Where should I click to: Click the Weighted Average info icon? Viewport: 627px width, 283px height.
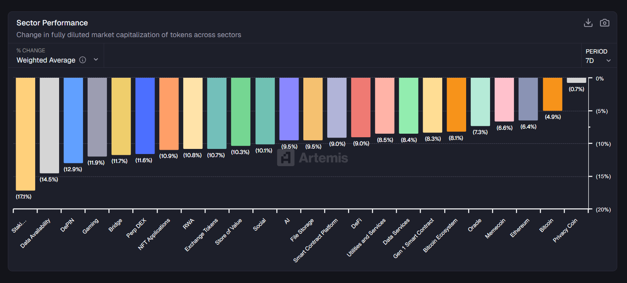[83, 60]
